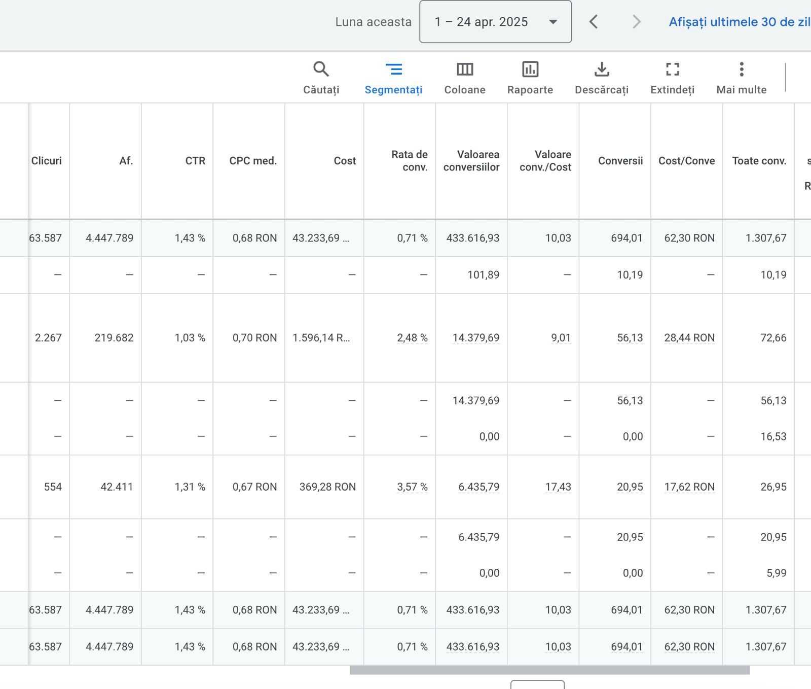Viewport: 811px width, 689px height.
Task: Click the 0,70 RON average CPC cell
Action: (255, 338)
